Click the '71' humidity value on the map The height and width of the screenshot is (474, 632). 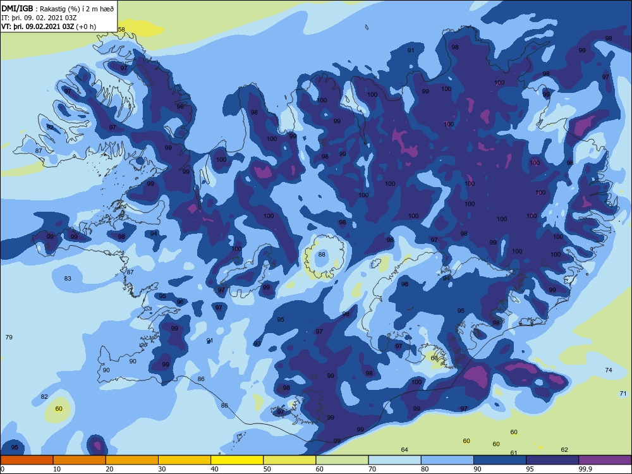(x=623, y=393)
